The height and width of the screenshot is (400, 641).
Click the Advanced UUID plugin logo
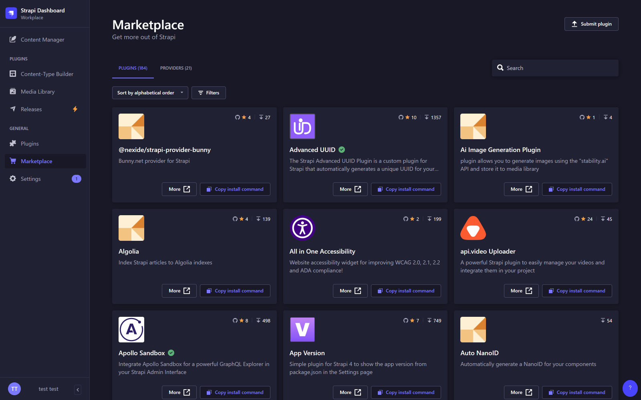pos(302,126)
